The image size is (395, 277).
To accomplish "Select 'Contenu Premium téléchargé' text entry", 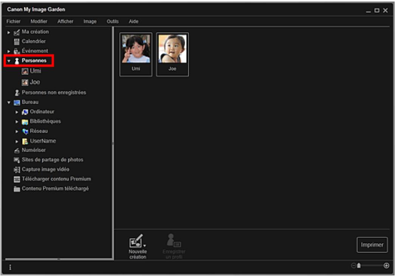I will point(55,188).
